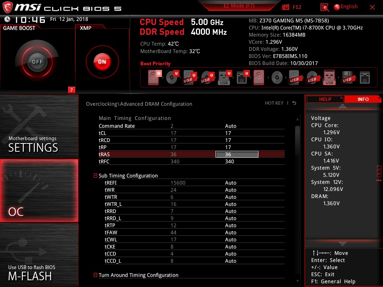The height and width of the screenshot is (287, 383).
Task: Open Command Rate Auto setting
Action: (230, 126)
